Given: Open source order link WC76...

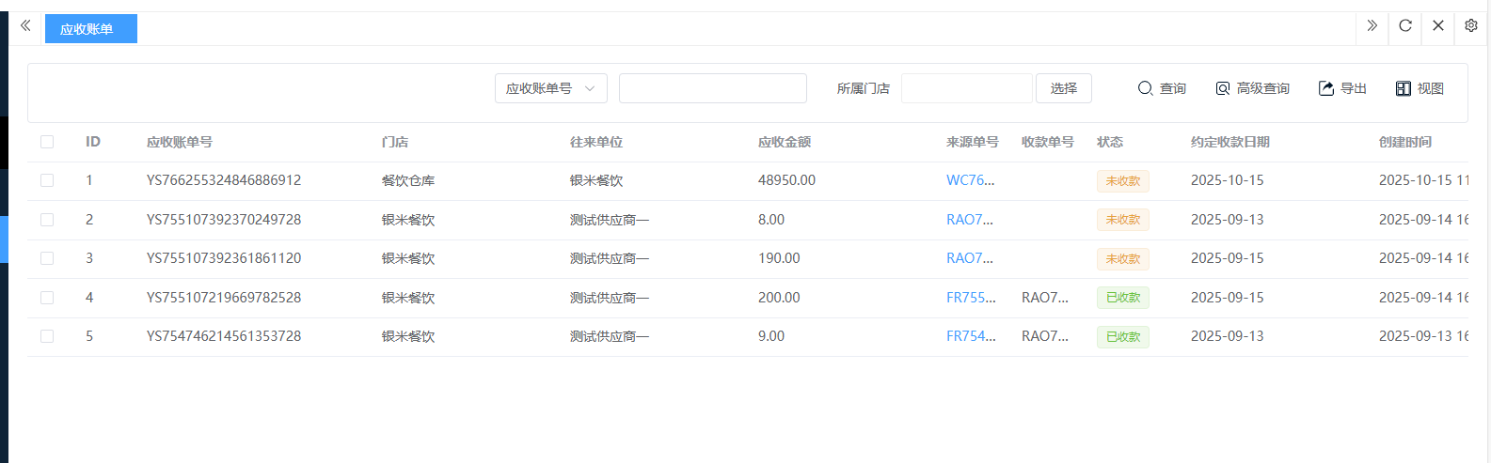Looking at the screenshot, I should coord(969,180).
